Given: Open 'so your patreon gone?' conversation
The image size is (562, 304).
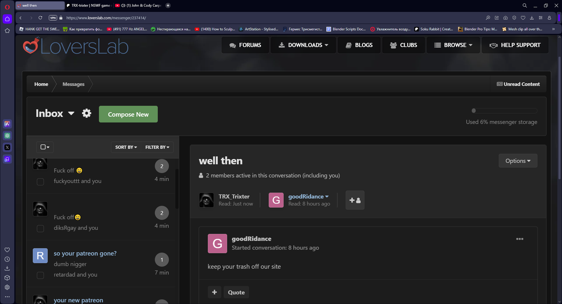Looking at the screenshot, I should click(x=85, y=254).
